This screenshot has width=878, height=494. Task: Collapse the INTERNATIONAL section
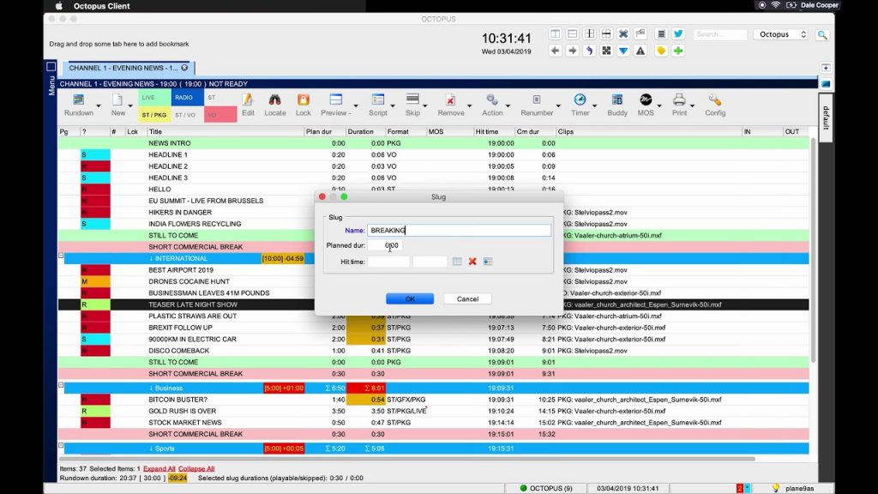[61, 256]
